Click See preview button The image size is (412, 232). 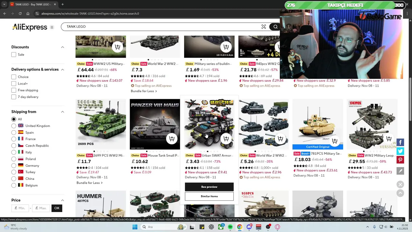click(209, 187)
